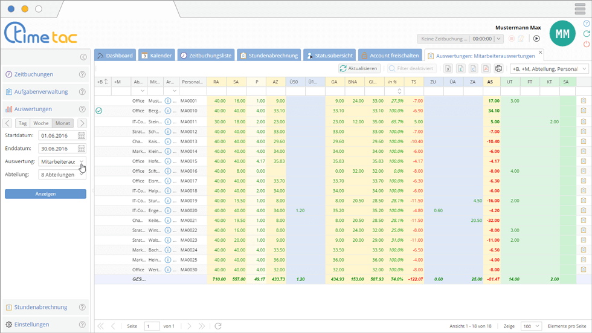Click info icon for employee MA0001
The width and height of the screenshot is (592, 333).
(x=169, y=101)
